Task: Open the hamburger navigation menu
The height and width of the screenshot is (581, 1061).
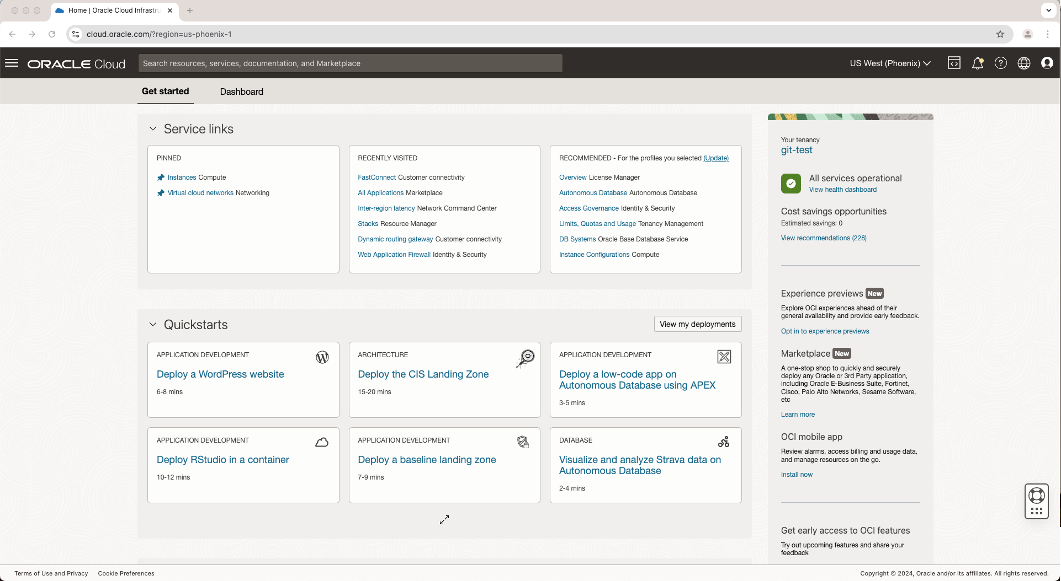Action: pyautogui.click(x=12, y=63)
